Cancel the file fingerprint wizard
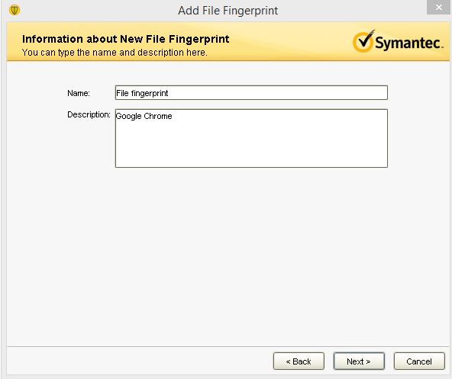The height and width of the screenshot is (379, 452). click(x=419, y=361)
